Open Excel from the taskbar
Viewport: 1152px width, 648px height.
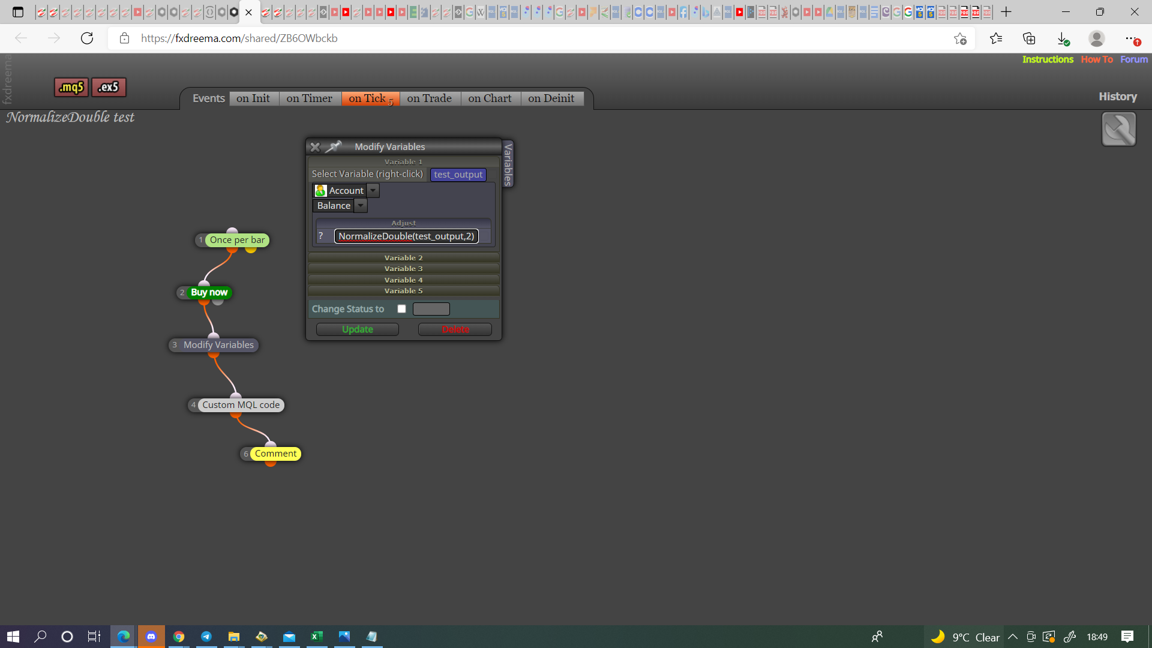317,637
